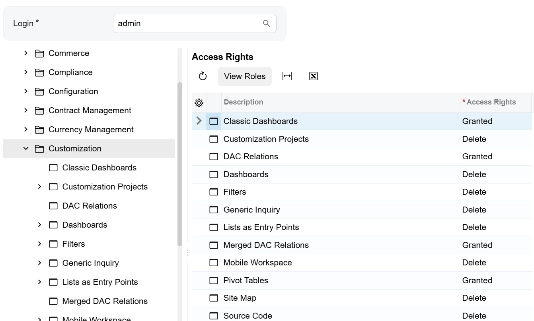Image resolution: width=534 pixels, height=321 pixels.
Task: Expand the Classic Dashboards grid row
Action: 199,121
